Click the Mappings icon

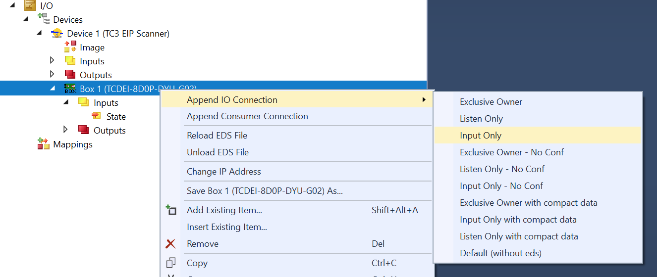click(44, 144)
